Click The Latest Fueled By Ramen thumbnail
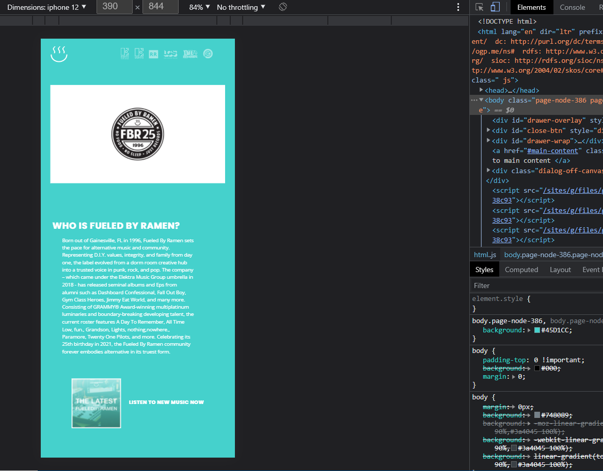 click(x=96, y=403)
